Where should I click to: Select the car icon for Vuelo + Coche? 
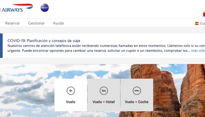pos(137,91)
